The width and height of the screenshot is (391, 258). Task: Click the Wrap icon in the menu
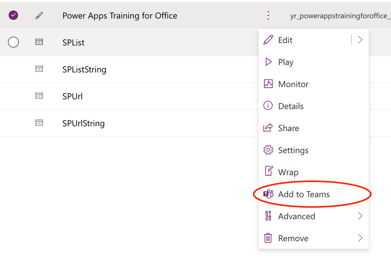point(268,171)
